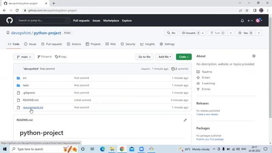Screen dimensions: 272x153
Task: Bookmark this page star icon
Action: coord(247,10)
